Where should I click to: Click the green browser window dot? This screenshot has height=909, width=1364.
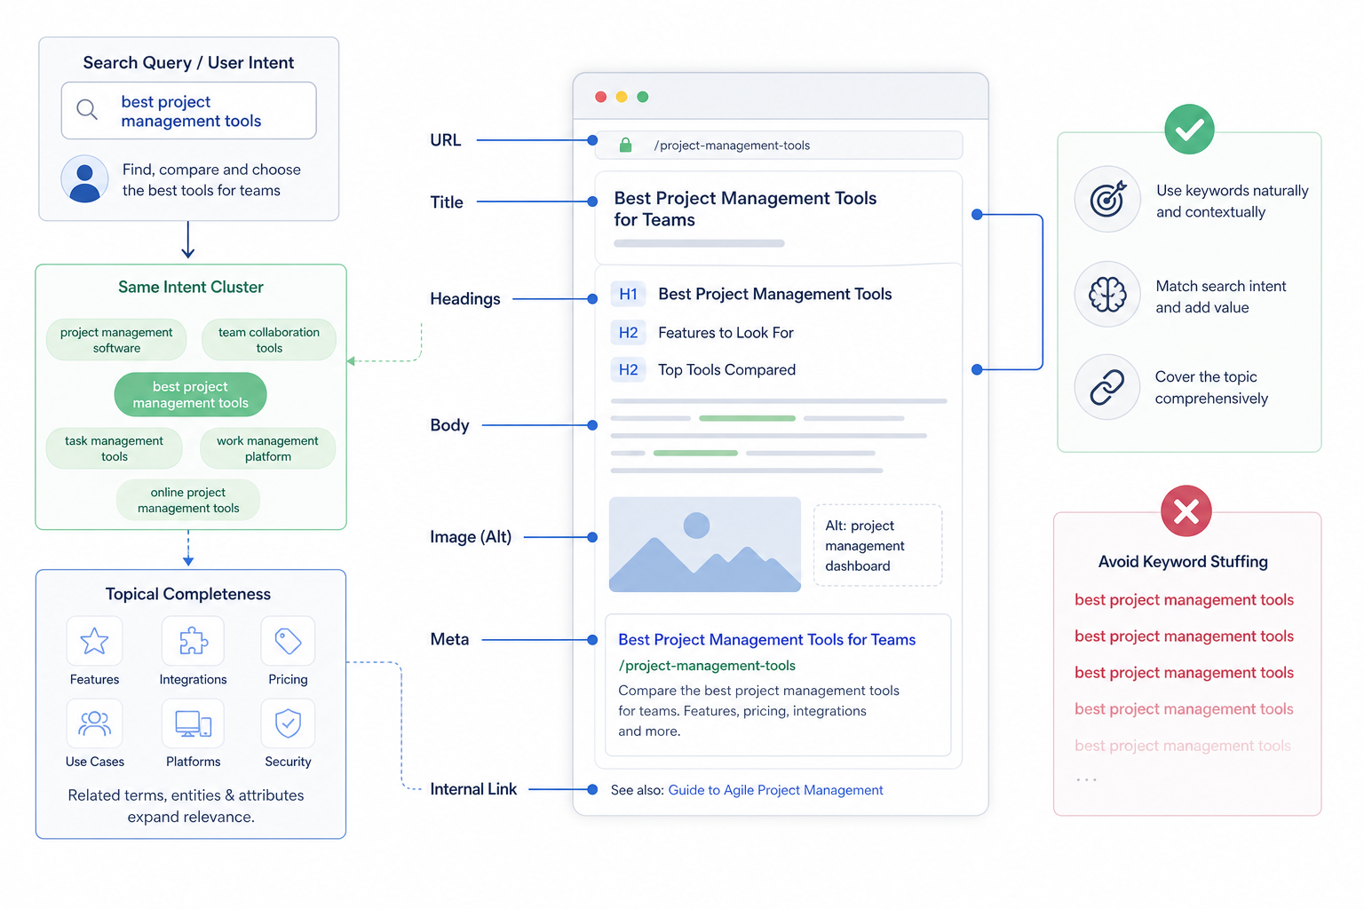[643, 97]
